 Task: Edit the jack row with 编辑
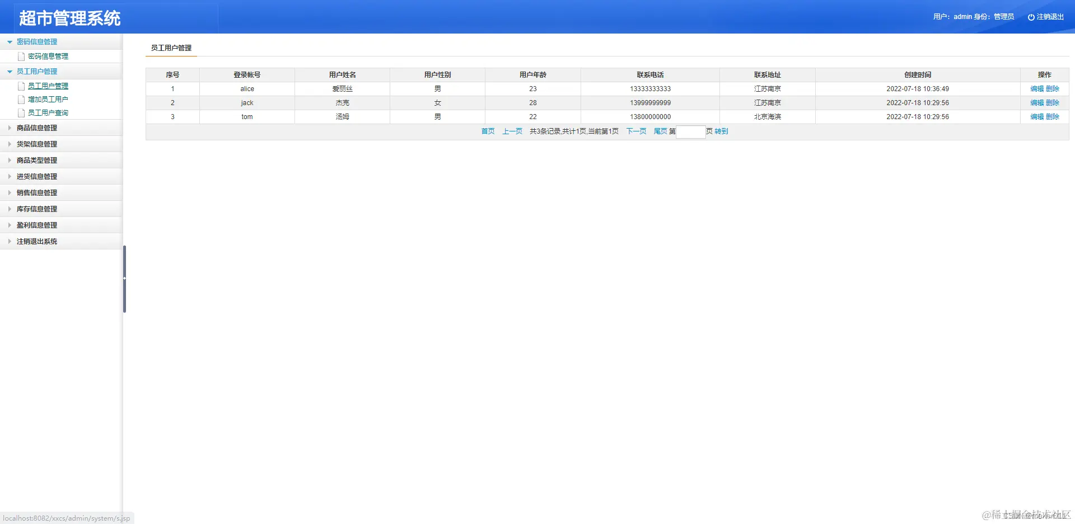pyautogui.click(x=1037, y=103)
